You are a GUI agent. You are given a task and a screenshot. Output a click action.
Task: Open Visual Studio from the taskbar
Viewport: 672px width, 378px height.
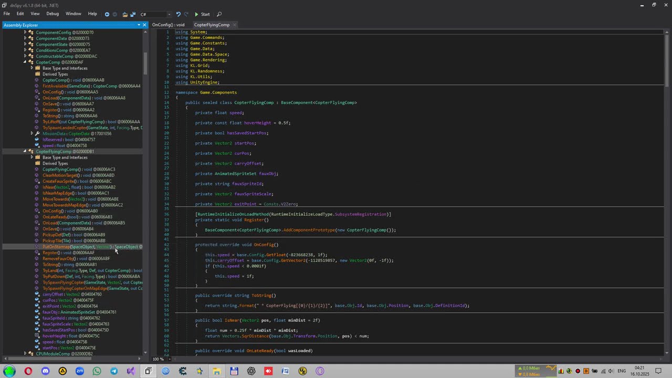pos(131,371)
